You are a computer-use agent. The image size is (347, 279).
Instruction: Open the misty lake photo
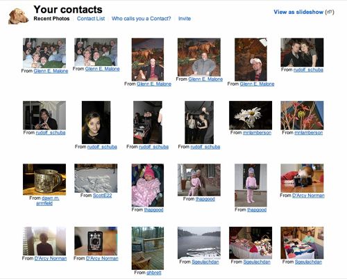pos(199,243)
